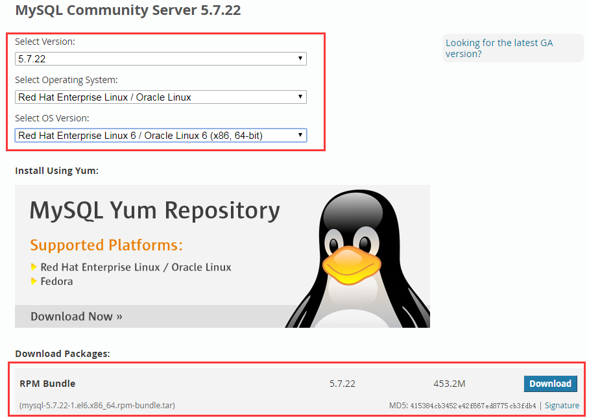589x418 pixels.
Task: Click the yellow arrow bullet beside Red Hat Enterprise Linux
Action: [x=34, y=267]
